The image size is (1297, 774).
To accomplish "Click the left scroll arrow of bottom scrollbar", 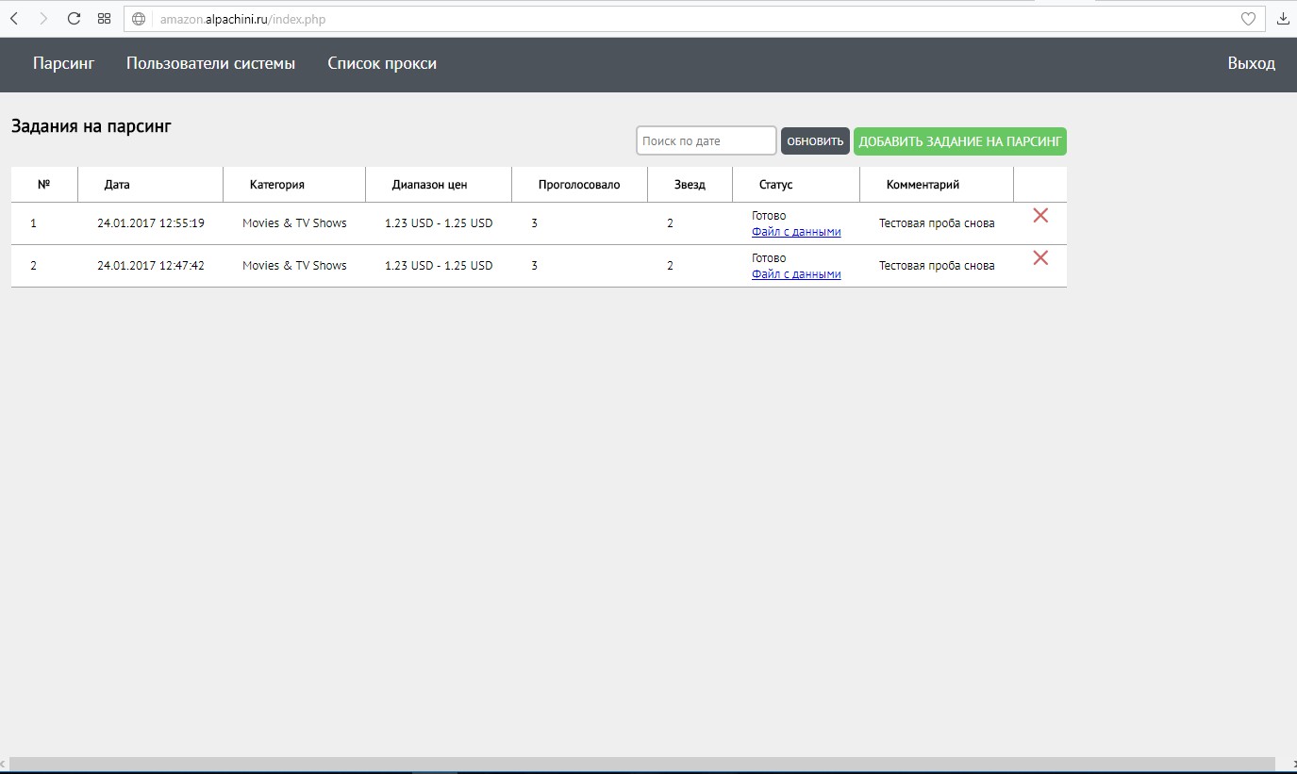I will [4, 764].
